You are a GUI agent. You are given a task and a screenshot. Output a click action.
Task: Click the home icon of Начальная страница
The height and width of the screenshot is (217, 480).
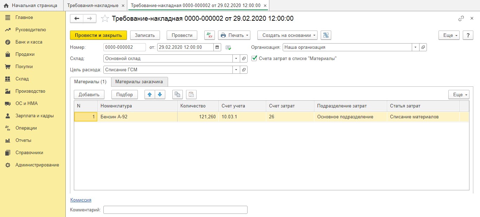[6, 6]
